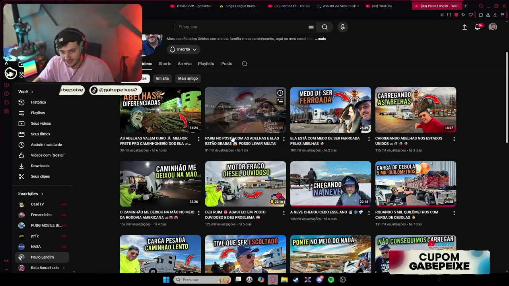Open Discord from the taskbar
Image resolution: width=509 pixels, height=286 pixels.
click(x=320, y=280)
